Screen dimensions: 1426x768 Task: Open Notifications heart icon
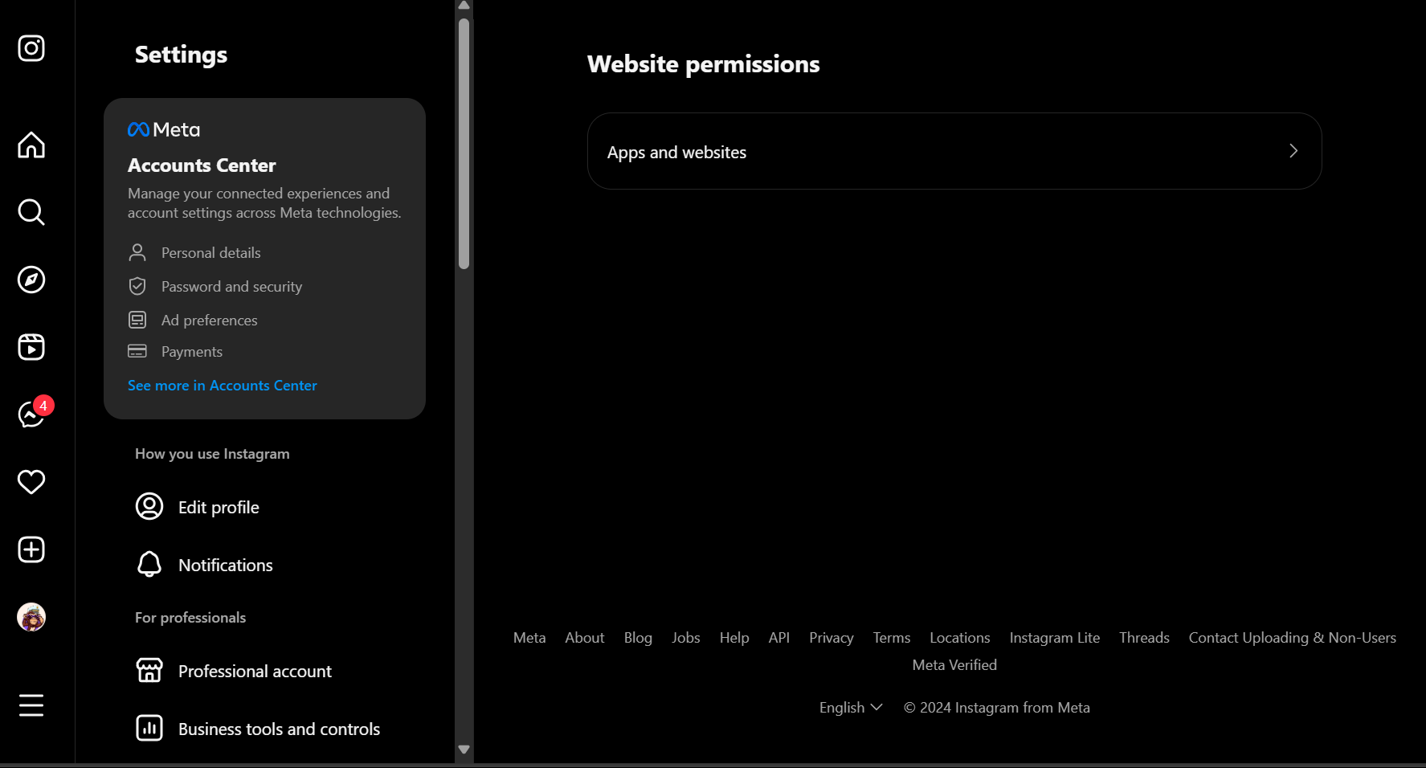(31, 482)
